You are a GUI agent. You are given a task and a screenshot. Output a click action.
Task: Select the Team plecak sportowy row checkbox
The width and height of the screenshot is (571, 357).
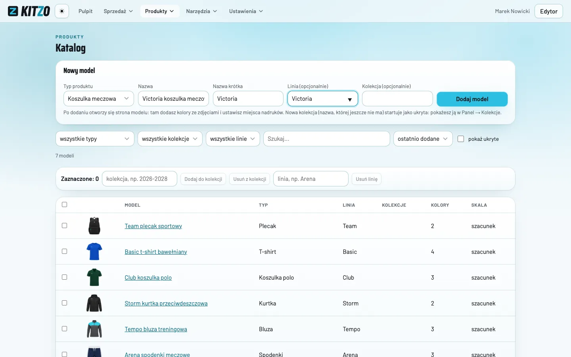[x=65, y=226]
